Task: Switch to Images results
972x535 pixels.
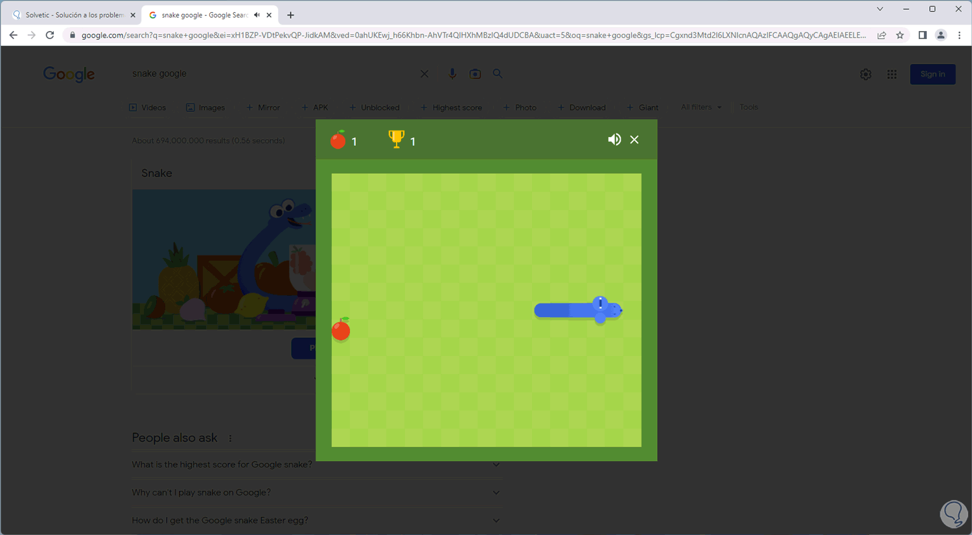Action: pyautogui.click(x=205, y=108)
